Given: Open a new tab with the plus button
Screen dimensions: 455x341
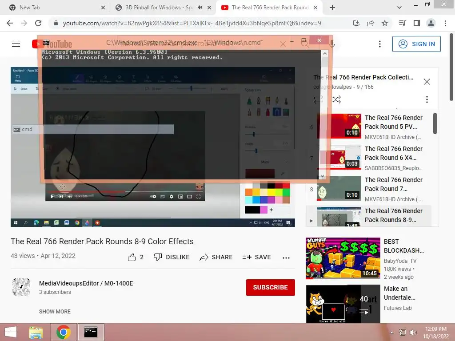Looking at the screenshot, I should (x=332, y=8).
